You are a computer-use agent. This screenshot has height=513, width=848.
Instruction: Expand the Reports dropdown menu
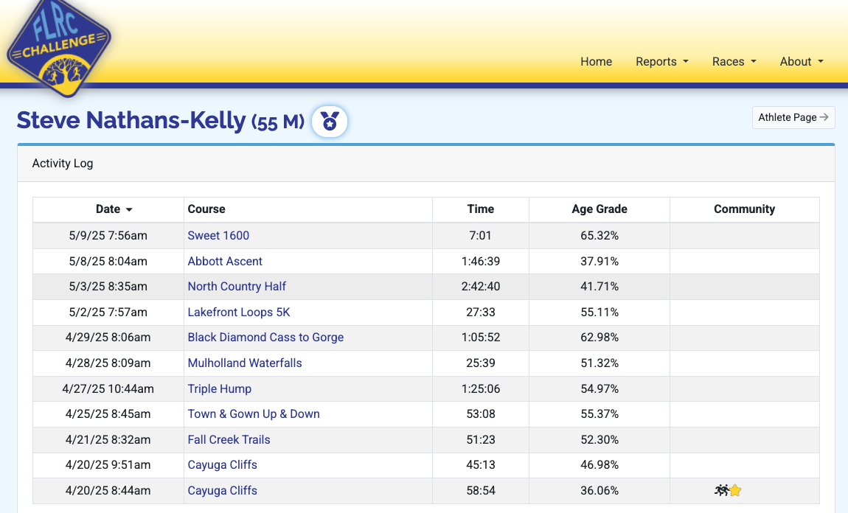(x=662, y=62)
